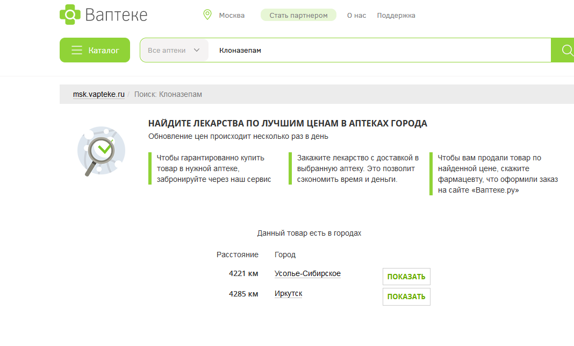Click the Ваптеке logo
The width and height of the screenshot is (574, 346).
click(104, 15)
